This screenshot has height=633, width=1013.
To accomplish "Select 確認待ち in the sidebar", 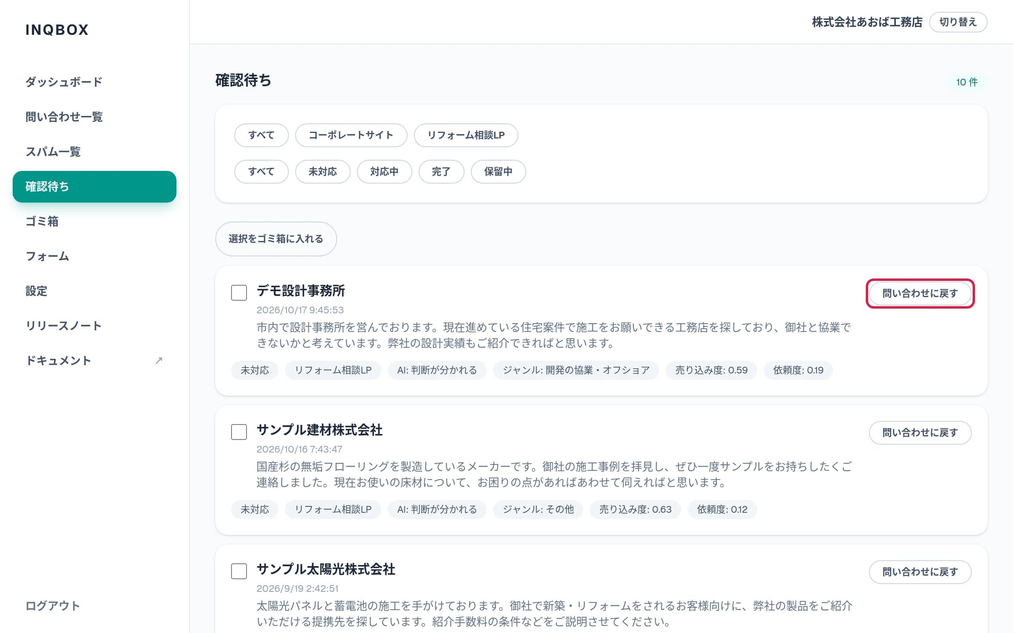I will 94,186.
